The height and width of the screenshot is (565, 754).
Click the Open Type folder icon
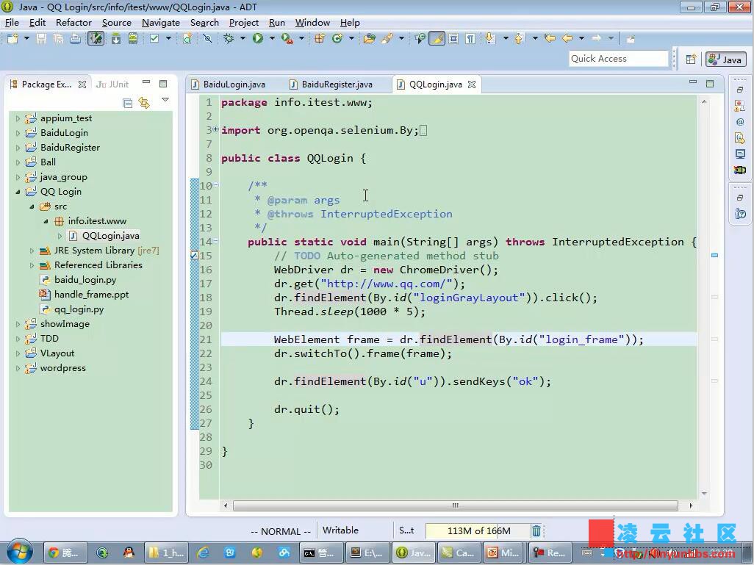[x=370, y=38]
